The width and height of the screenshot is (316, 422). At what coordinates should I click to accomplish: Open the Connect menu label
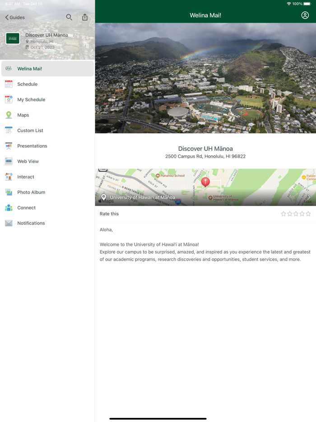pyautogui.click(x=26, y=208)
